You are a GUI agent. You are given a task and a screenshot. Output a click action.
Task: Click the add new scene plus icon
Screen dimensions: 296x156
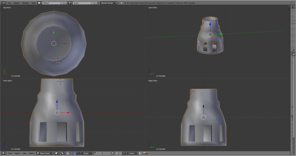coord(93,3)
